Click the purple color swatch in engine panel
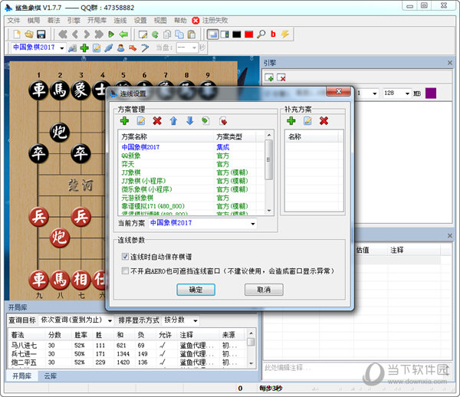460x397 pixels. pos(431,94)
